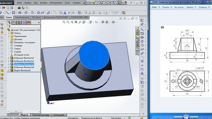Image resolution: width=212 pixels, height=119 pixels.
Task: Select the Line tool in the horizontal sketch toolbar
Action: pyautogui.click(x=7, y=13)
